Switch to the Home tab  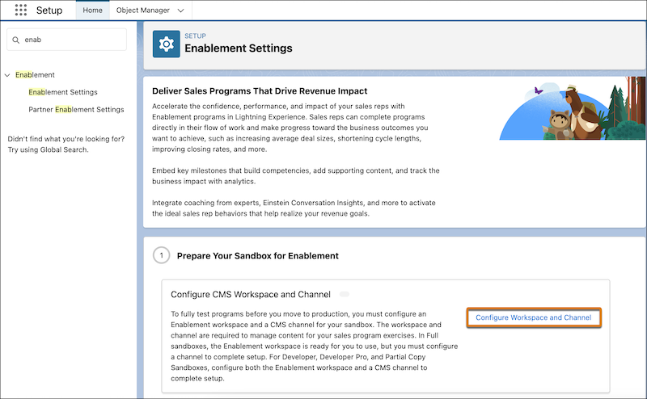pyautogui.click(x=92, y=10)
